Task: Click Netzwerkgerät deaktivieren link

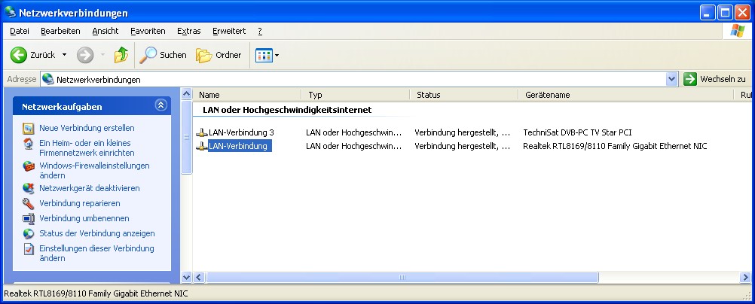Action: pyautogui.click(x=89, y=188)
